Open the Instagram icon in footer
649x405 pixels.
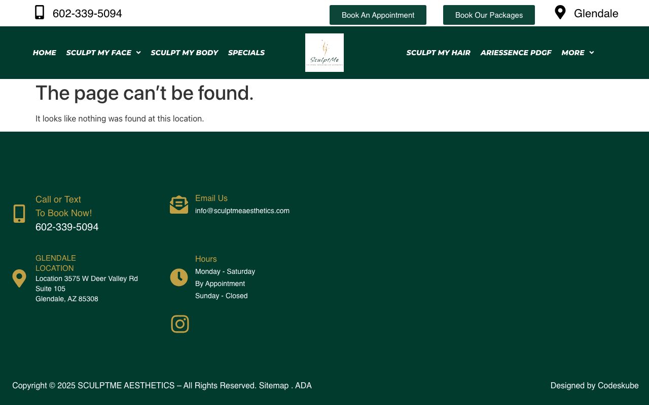pos(180,324)
